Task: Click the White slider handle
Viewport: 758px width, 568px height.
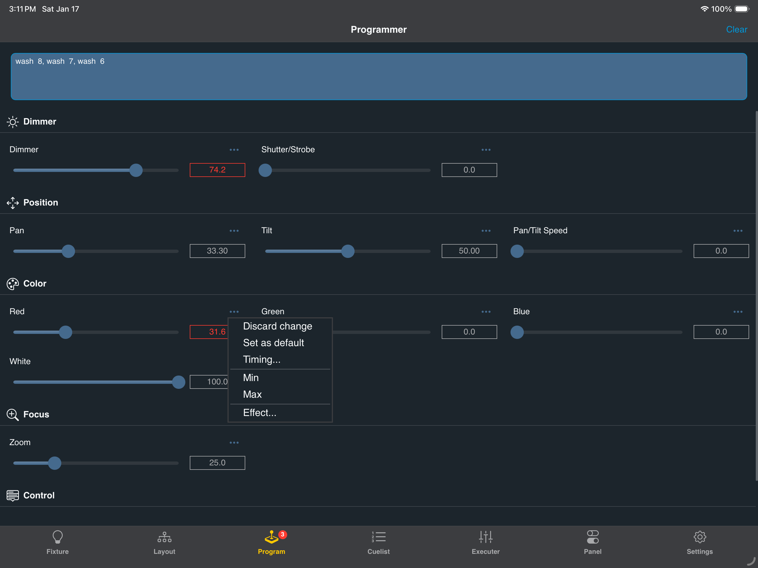Action: coord(178,382)
